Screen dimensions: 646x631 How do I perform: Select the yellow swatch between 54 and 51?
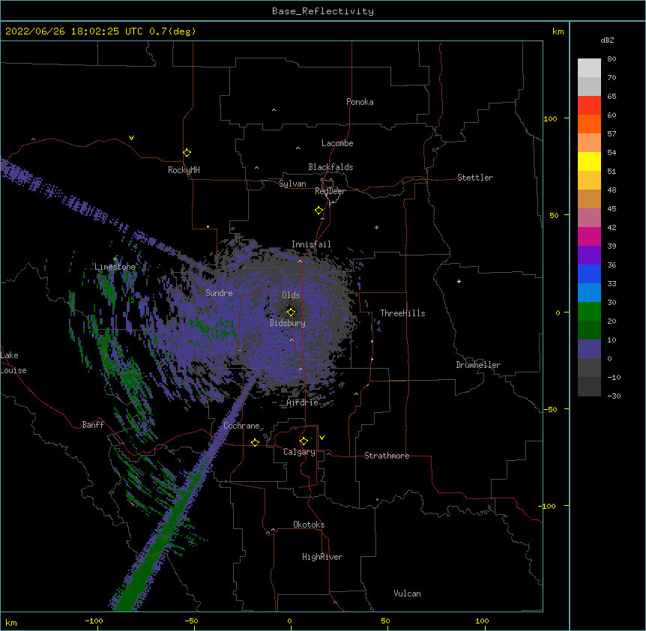589,161
